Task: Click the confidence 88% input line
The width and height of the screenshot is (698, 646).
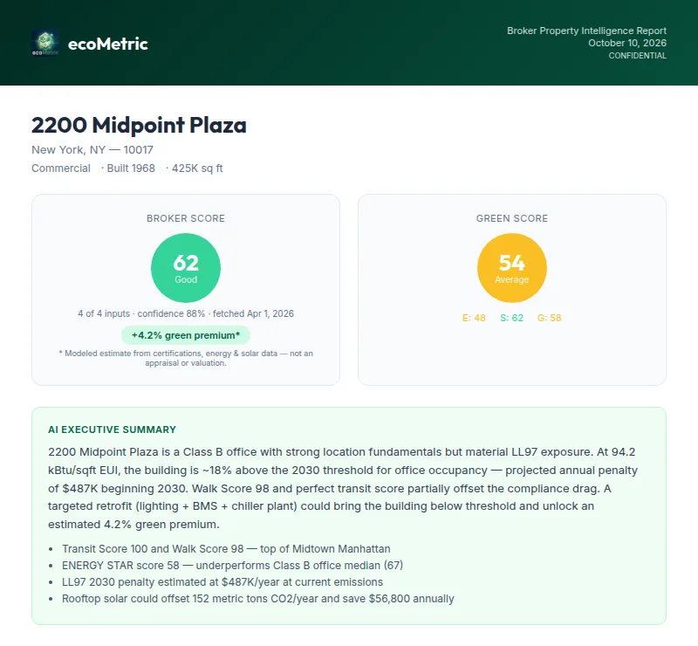Action: (186, 313)
